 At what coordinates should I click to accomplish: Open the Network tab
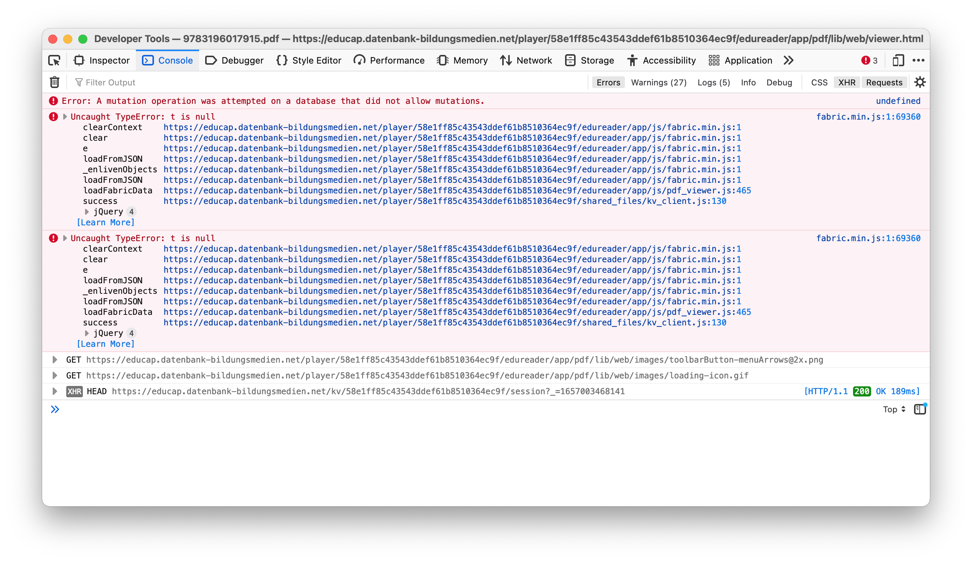pos(526,61)
